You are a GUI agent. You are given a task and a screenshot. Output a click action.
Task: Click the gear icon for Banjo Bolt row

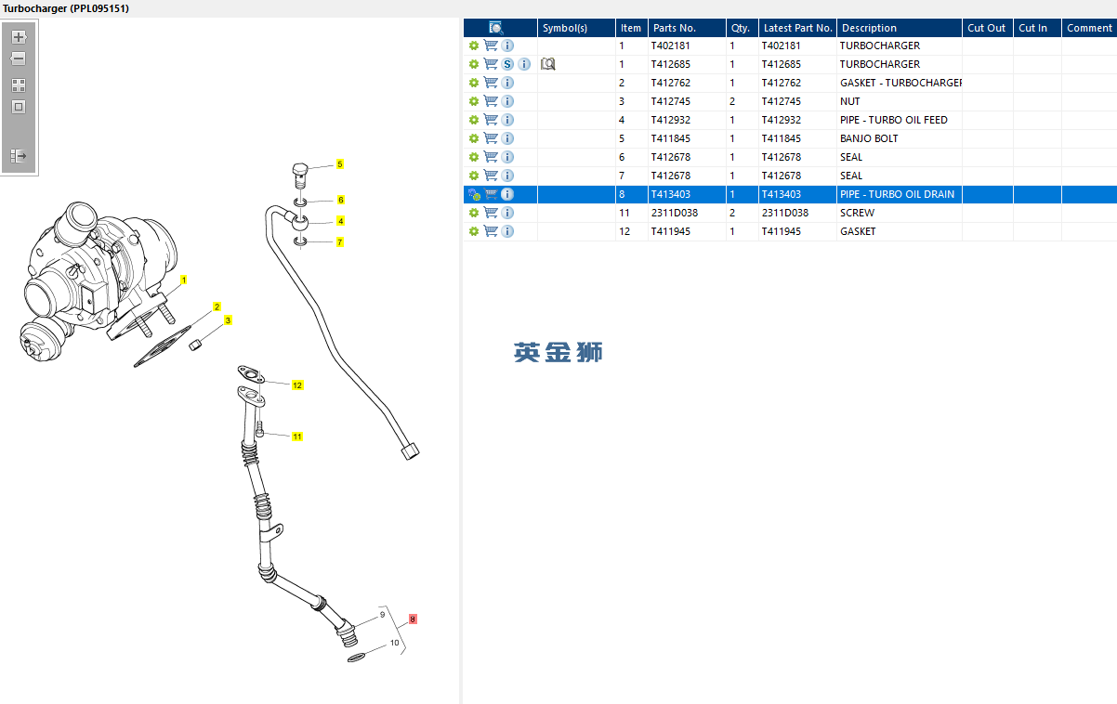(474, 138)
